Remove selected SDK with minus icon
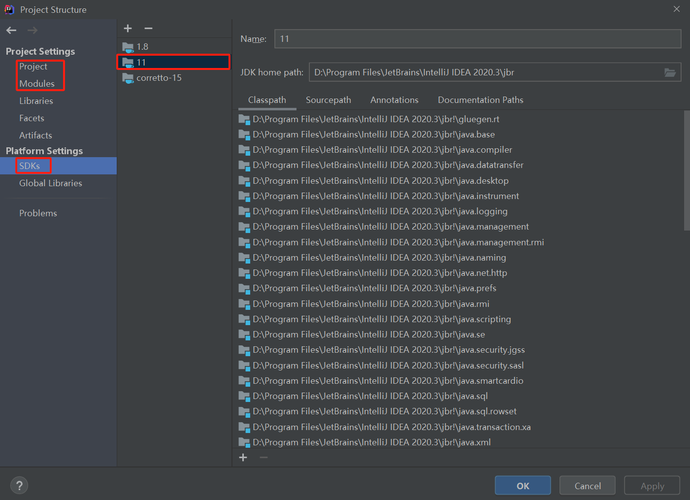Screen dimensions: 690x500 pos(148,29)
